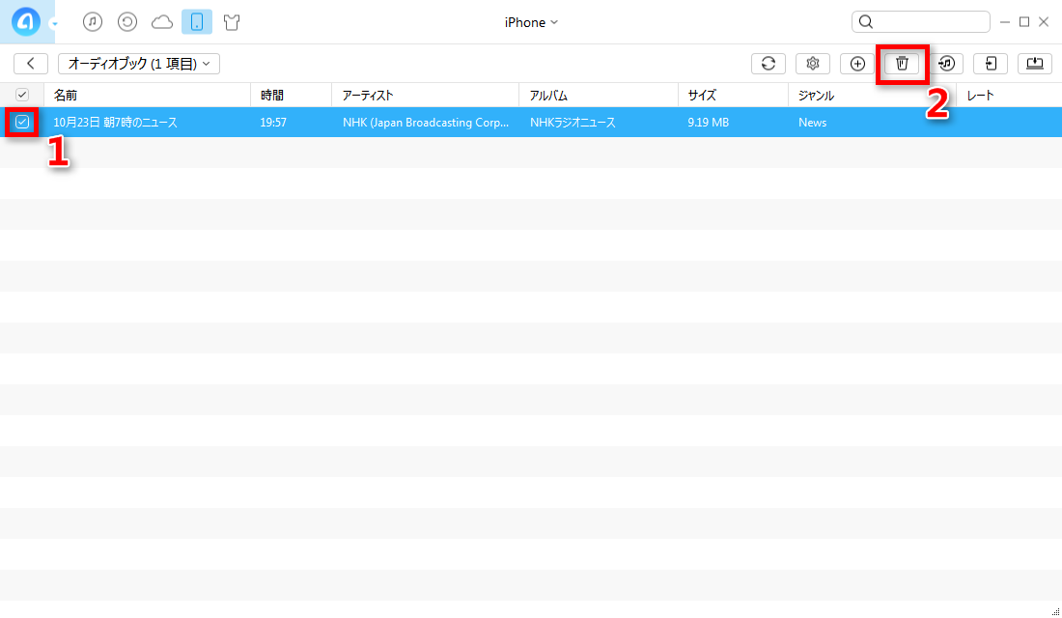Open the オーディオブック category dropdown
The height and width of the screenshot is (618, 1062).
(139, 64)
